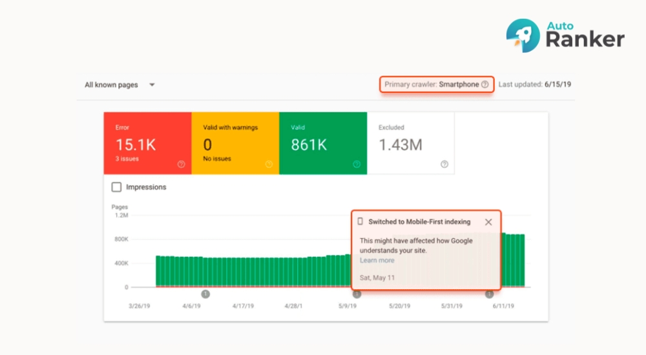Click the No issues text
The height and width of the screenshot is (355, 646).
[217, 159]
